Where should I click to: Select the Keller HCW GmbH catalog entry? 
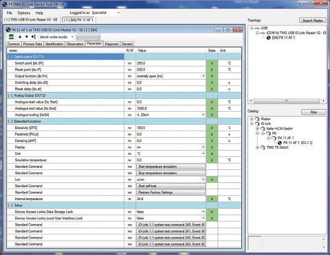point(279,129)
